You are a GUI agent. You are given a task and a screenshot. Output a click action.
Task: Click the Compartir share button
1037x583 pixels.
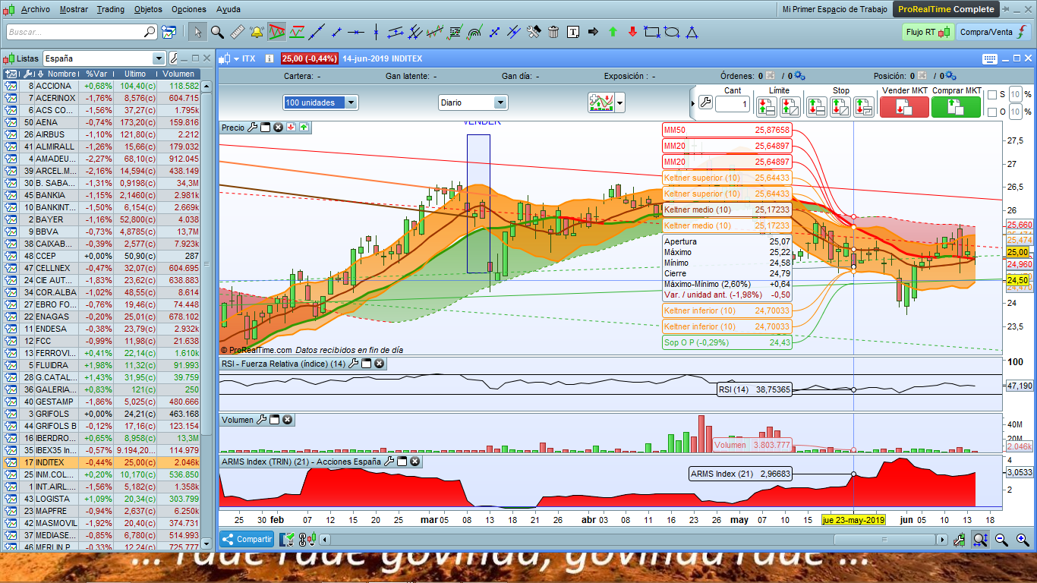coord(247,540)
